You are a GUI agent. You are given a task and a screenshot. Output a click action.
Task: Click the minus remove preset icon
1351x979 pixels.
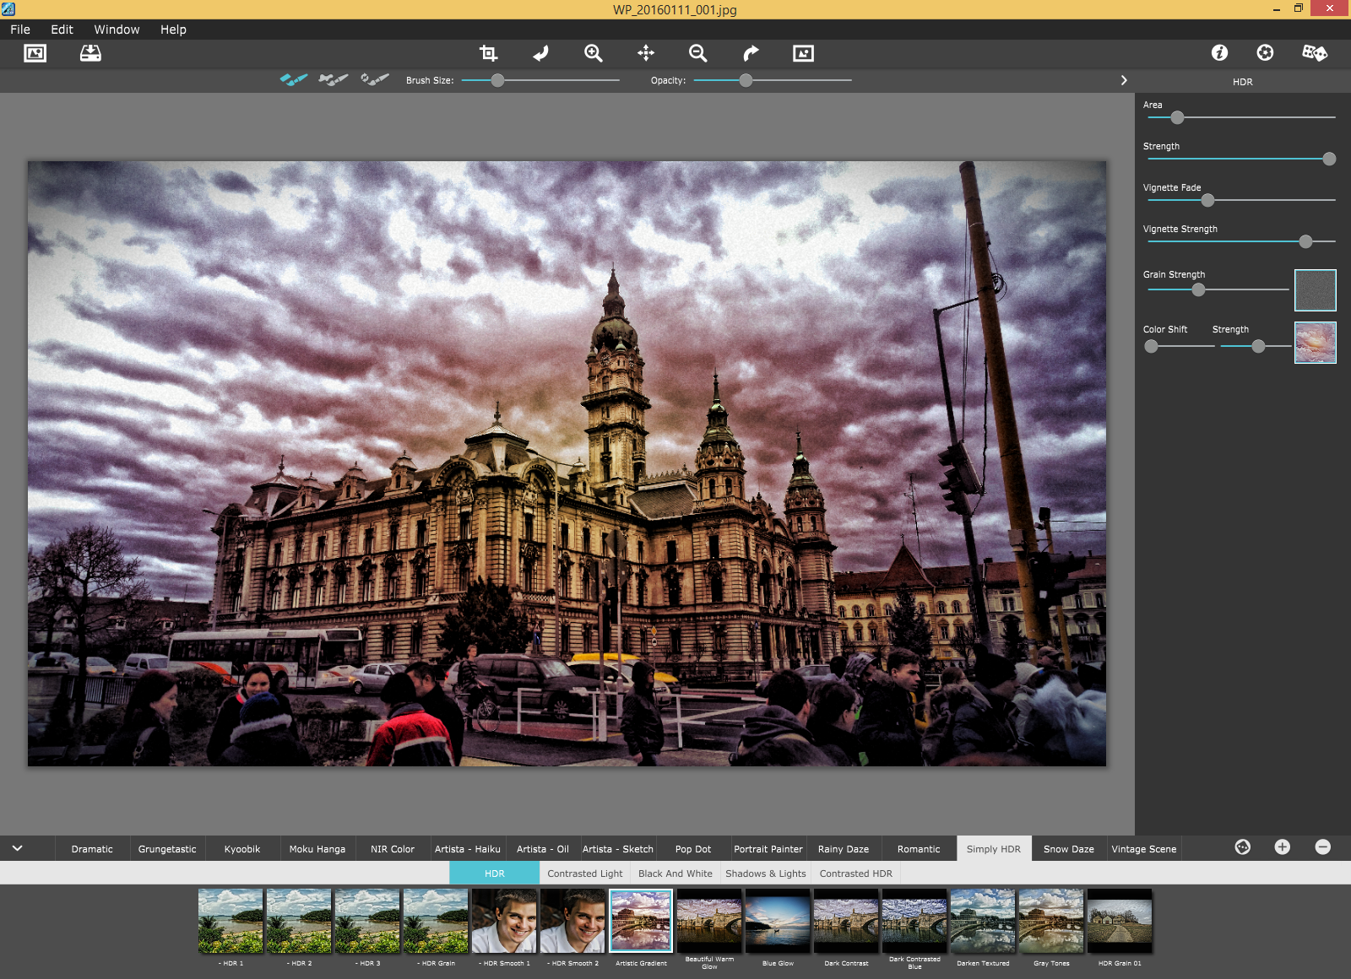tap(1323, 847)
